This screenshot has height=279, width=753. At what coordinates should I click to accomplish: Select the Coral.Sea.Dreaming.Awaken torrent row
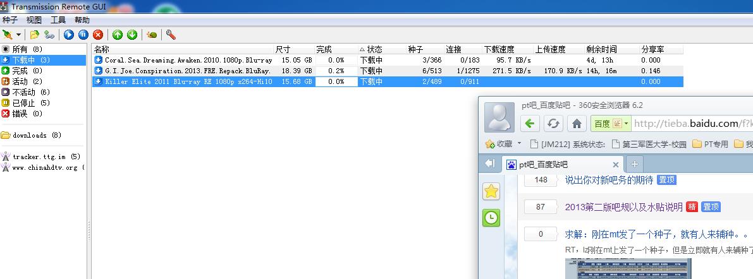coord(388,60)
